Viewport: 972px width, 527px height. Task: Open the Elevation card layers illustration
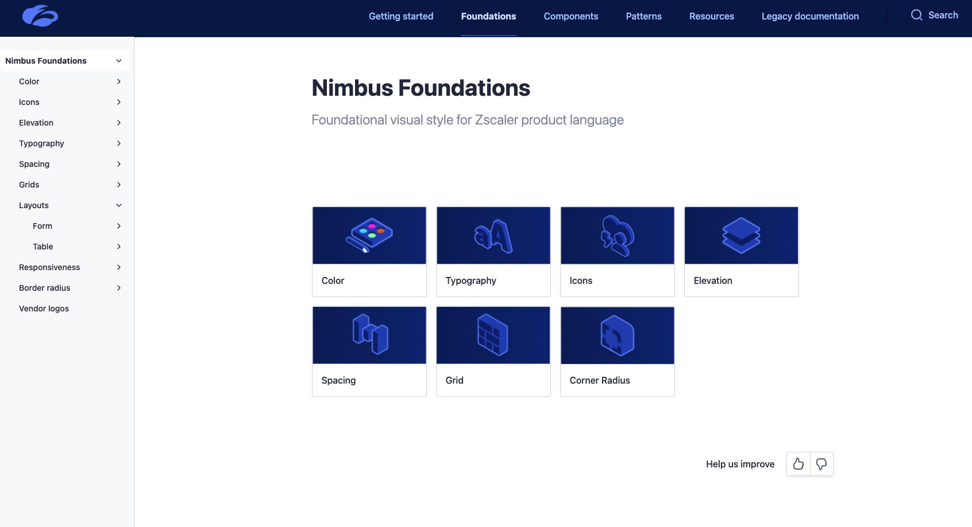click(x=742, y=236)
